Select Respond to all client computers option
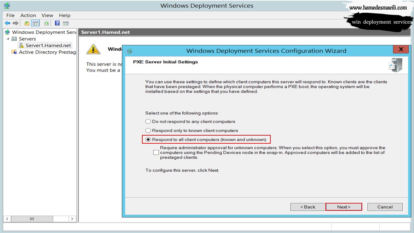 [206, 140]
